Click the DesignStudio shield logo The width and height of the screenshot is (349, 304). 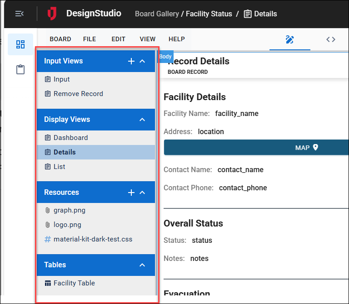coord(52,14)
